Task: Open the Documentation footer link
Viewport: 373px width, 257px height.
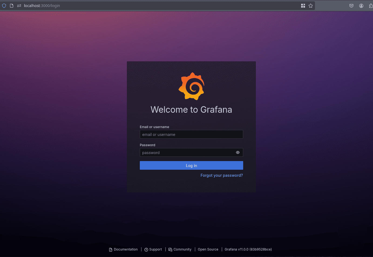Action: coord(126,249)
